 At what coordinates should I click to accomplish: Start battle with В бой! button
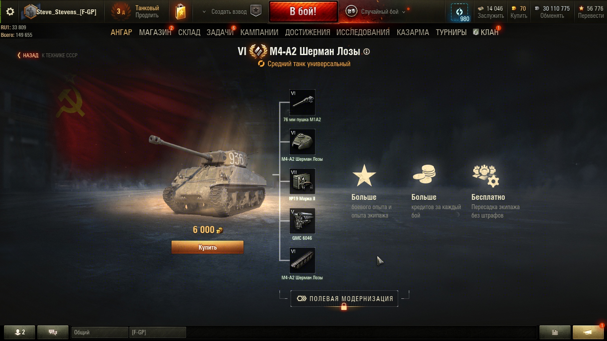[x=303, y=12]
